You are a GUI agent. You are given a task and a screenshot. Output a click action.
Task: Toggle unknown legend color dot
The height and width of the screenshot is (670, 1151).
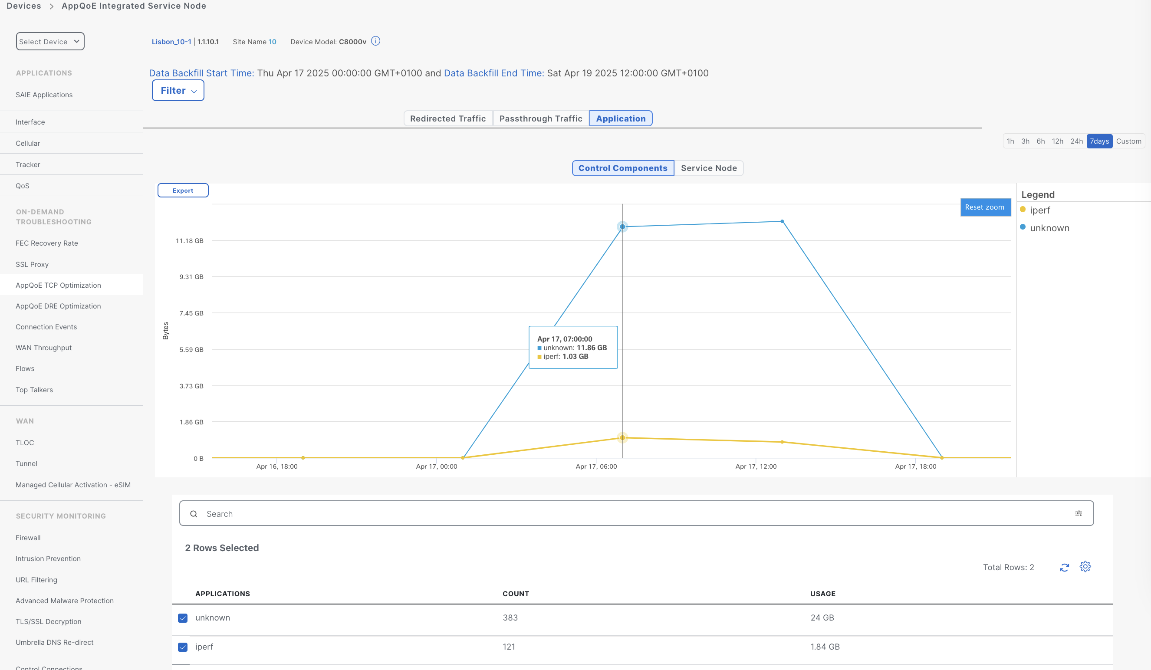point(1023,227)
